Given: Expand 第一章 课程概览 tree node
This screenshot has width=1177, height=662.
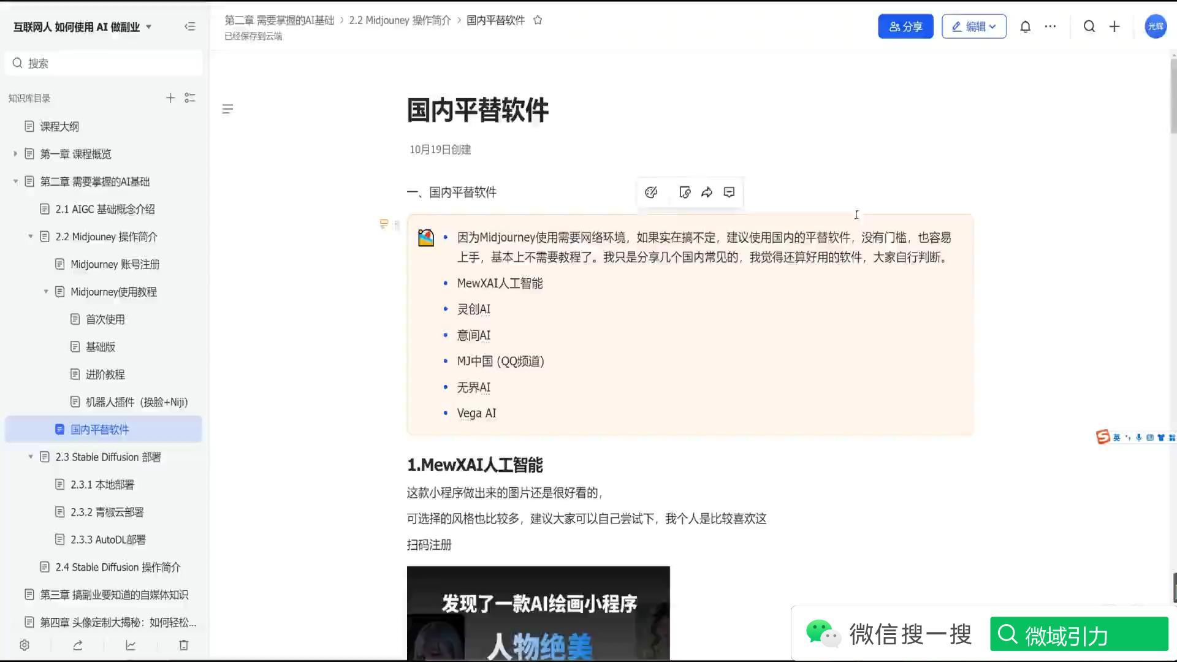Looking at the screenshot, I should click(x=15, y=154).
